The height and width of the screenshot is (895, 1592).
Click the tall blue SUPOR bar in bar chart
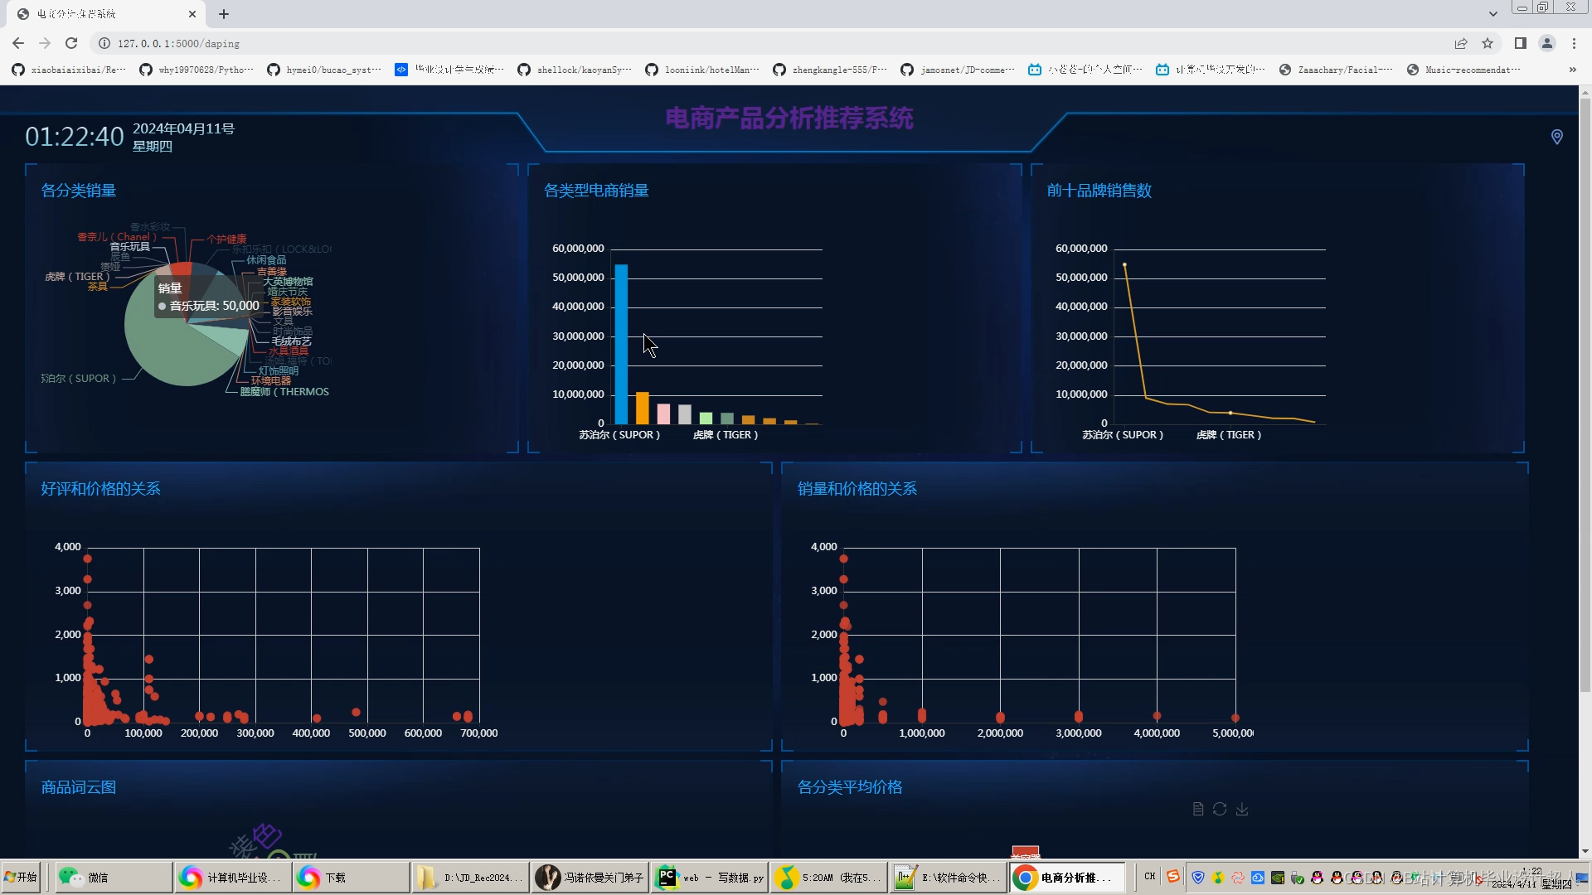tap(621, 344)
